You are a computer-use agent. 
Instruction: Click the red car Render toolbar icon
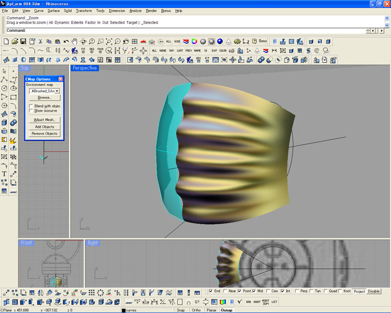(143, 42)
